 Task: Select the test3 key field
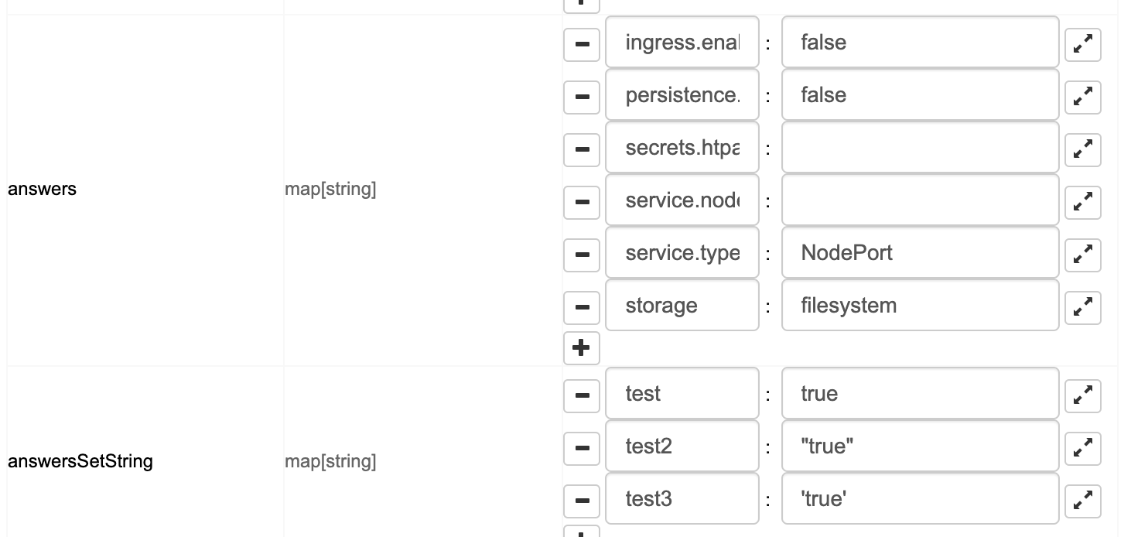point(682,499)
